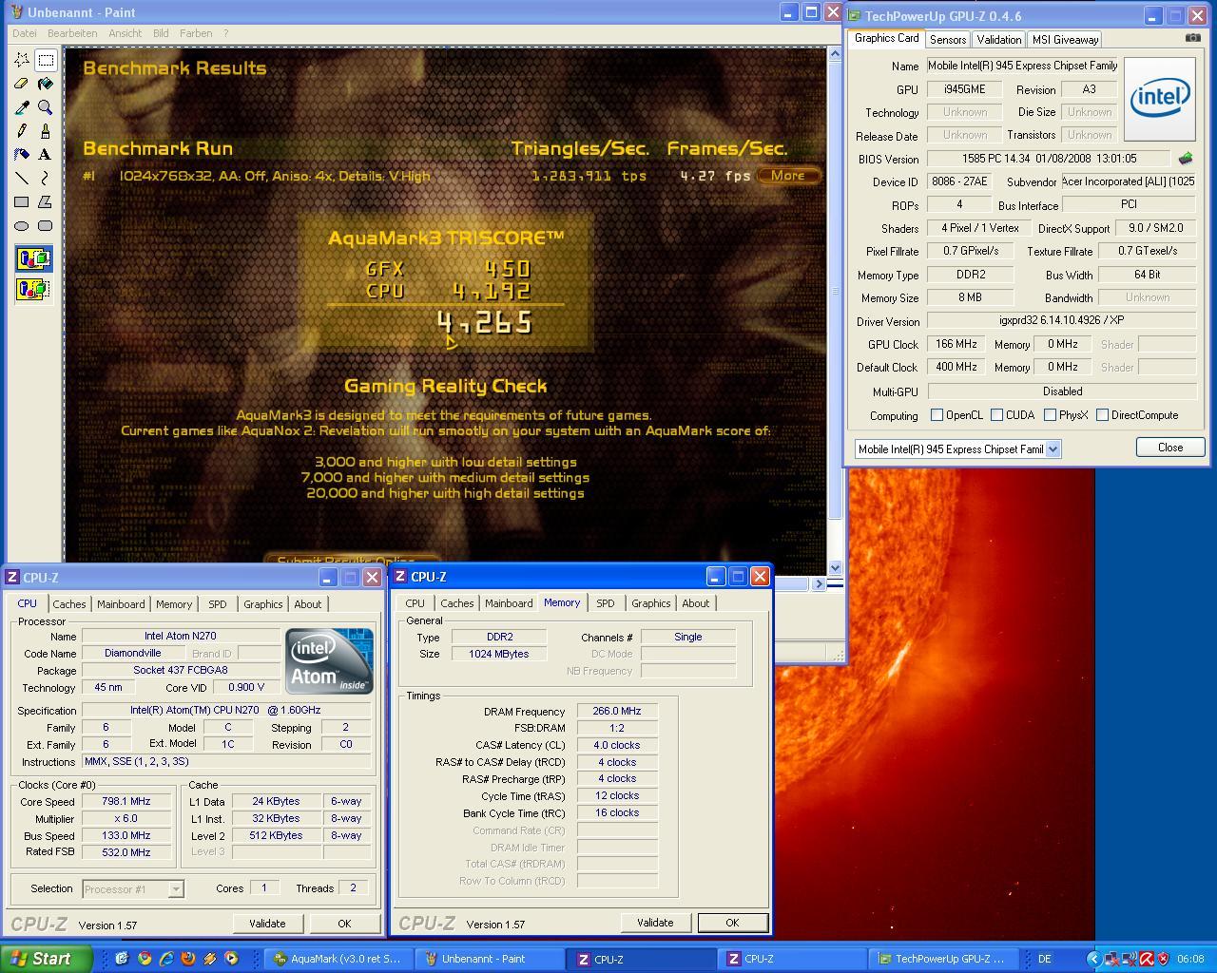Launch Internet Explorer from quick launch
1217x973 pixels.
[x=166, y=959]
